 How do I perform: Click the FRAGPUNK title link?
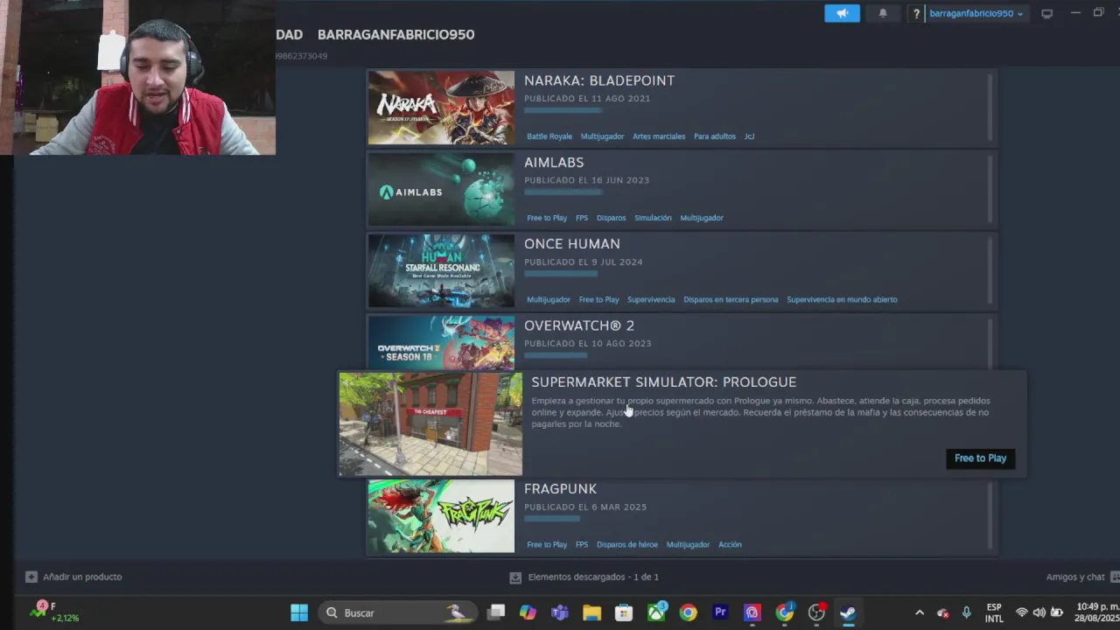(560, 488)
